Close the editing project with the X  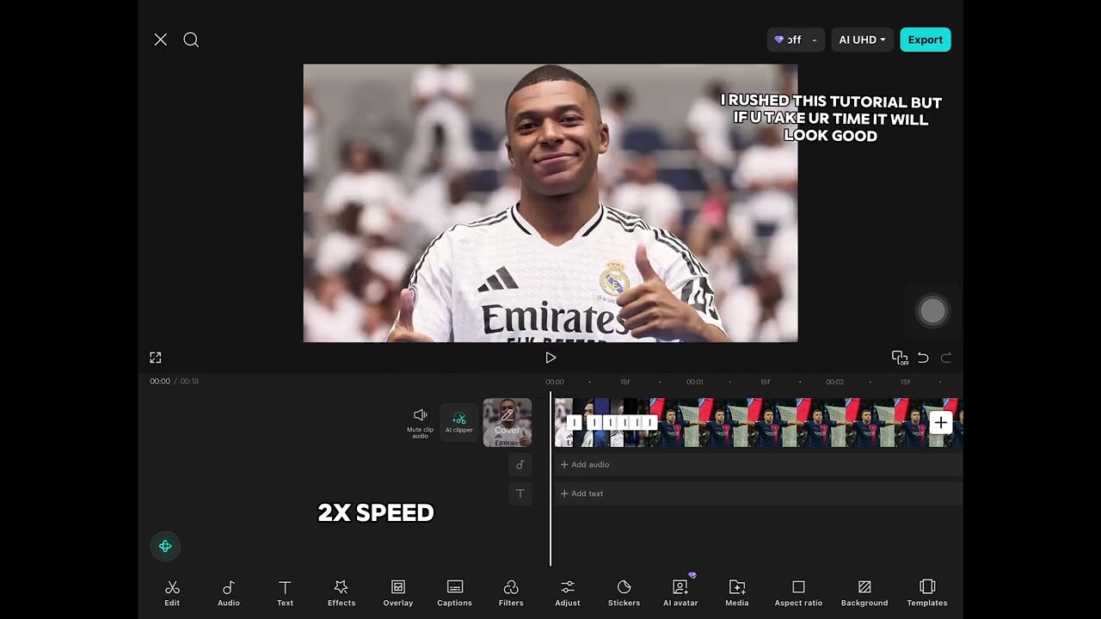pos(161,40)
